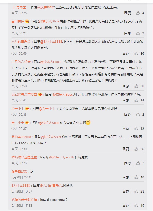Click thumbs-up on 空山有佰's comment
Screen dimensions: 153x211
[138, 33]
